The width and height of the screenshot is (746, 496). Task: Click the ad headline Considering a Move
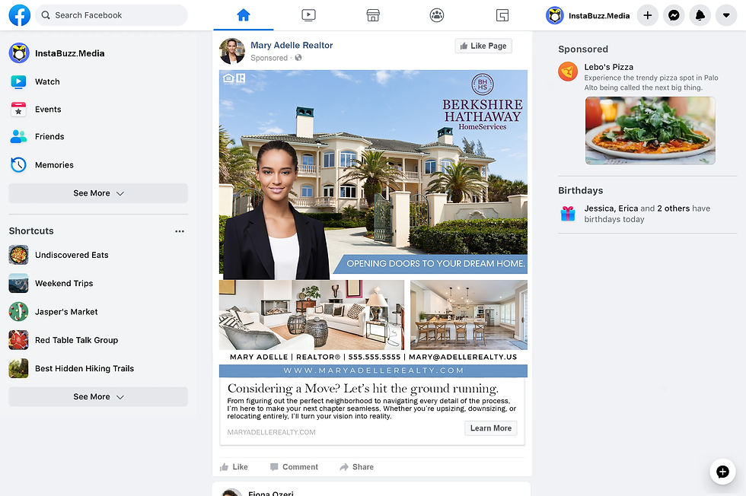363,389
